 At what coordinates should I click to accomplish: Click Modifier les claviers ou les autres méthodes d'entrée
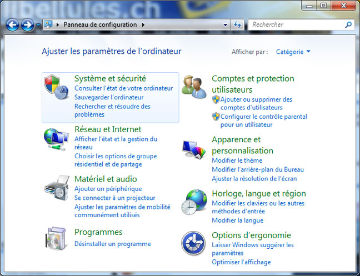coord(258,207)
